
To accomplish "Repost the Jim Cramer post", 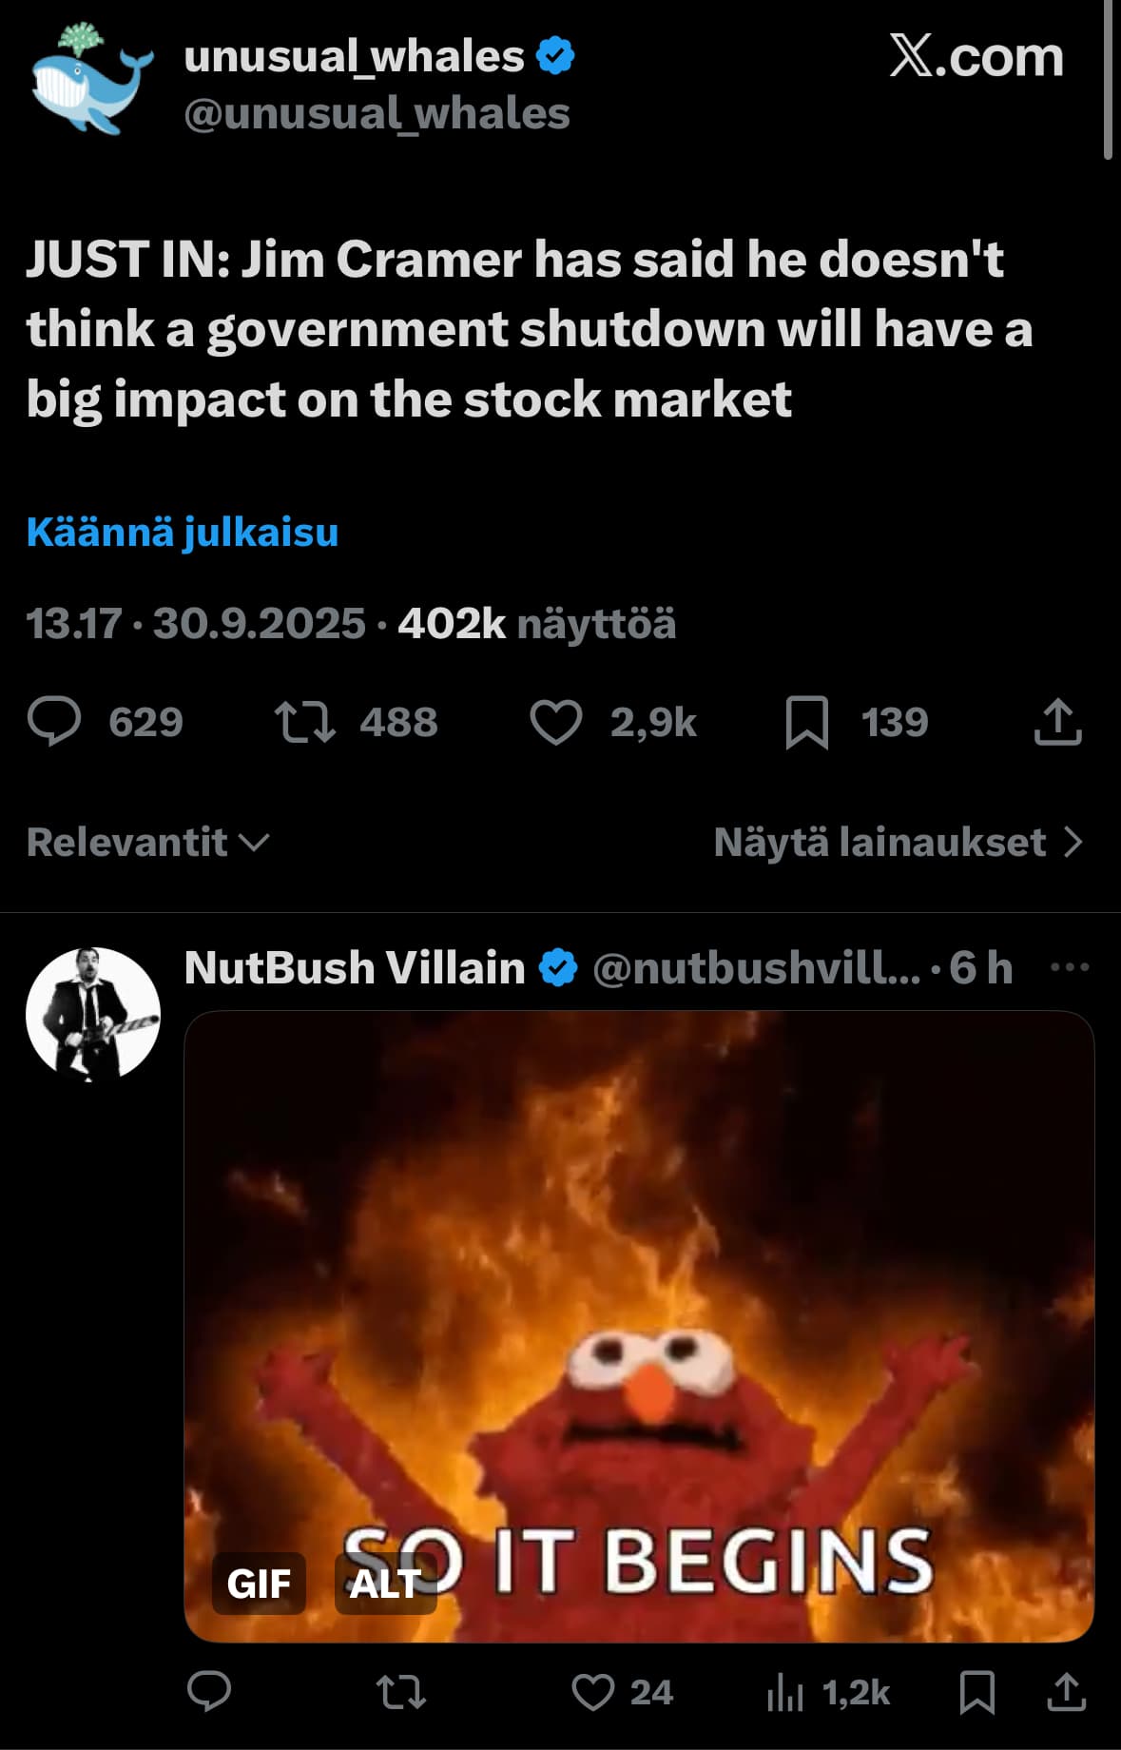I will tap(304, 722).
